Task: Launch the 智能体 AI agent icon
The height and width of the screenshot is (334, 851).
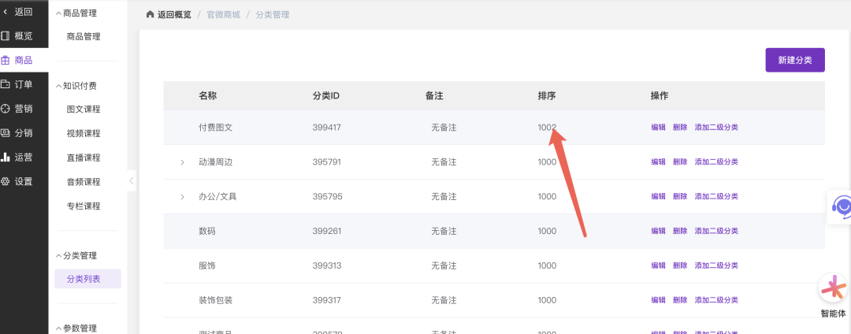Action: coord(833,289)
